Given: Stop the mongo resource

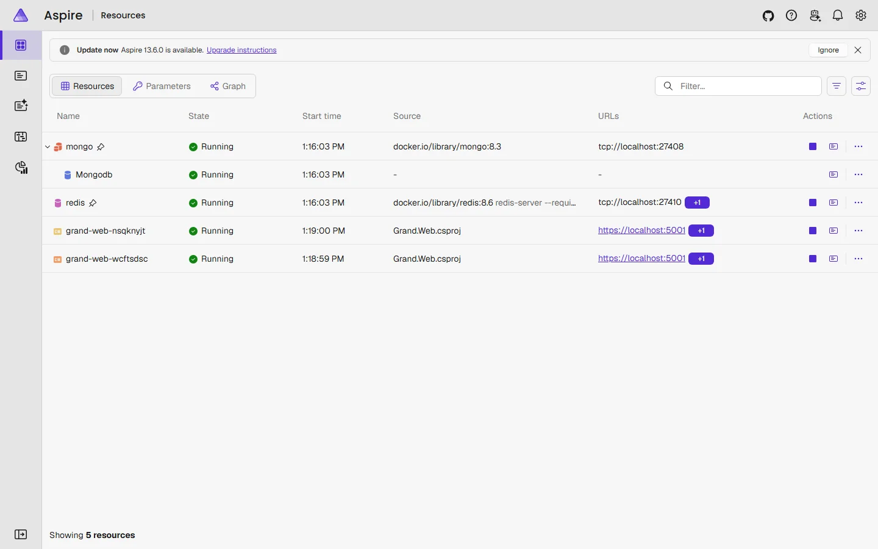Looking at the screenshot, I should (813, 146).
